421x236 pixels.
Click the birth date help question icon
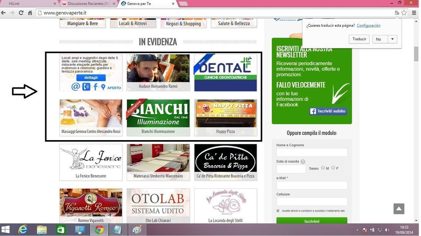(x=303, y=162)
